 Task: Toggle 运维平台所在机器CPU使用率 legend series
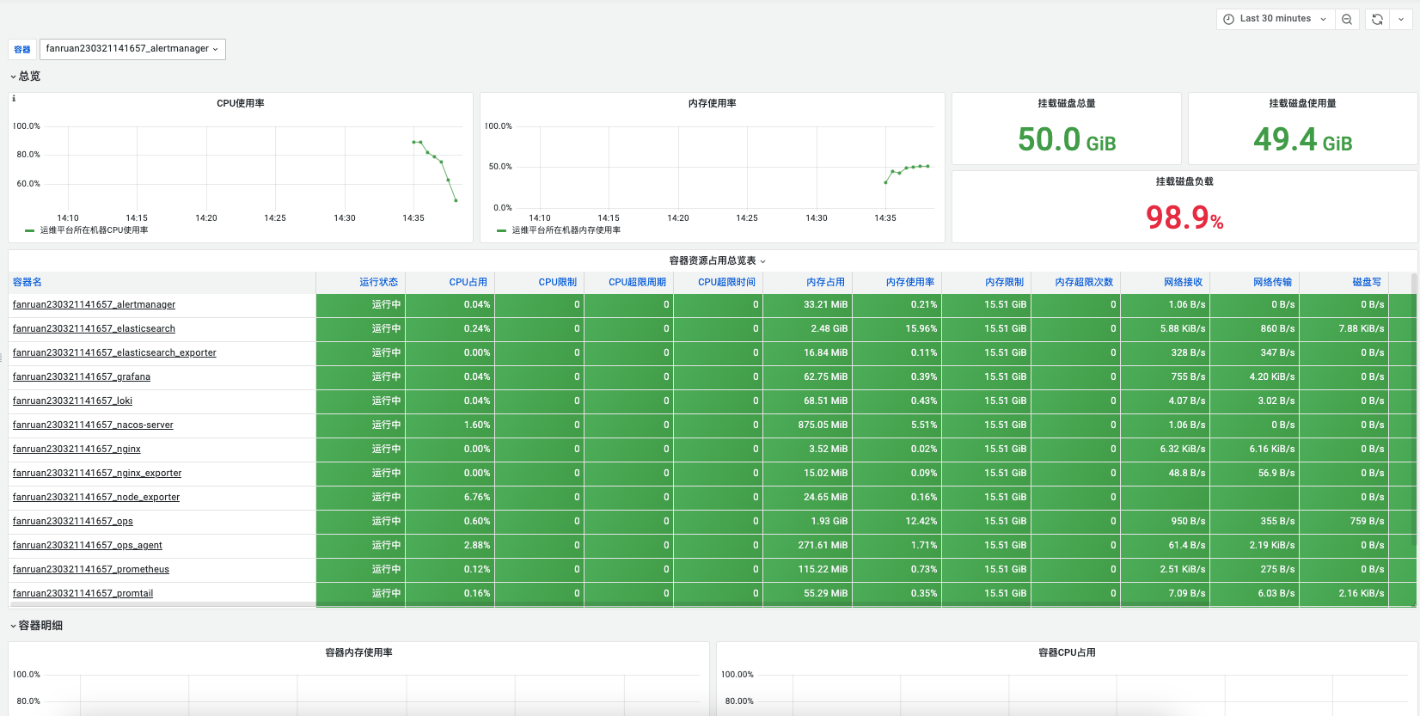94,230
